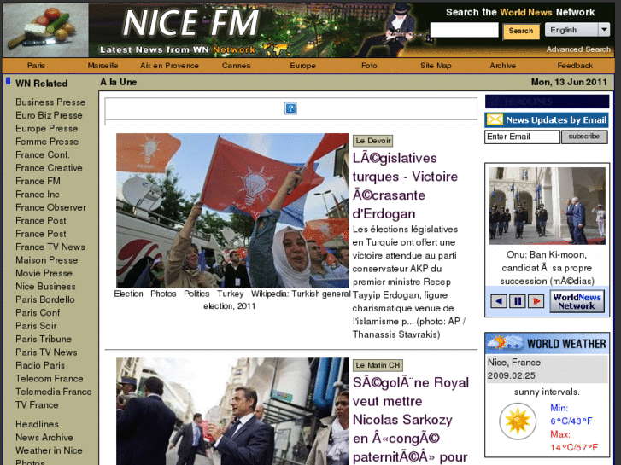Open Paris Bordello link
Image resolution: width=621 pixels, height=465 pixels.
pos(44,299)
